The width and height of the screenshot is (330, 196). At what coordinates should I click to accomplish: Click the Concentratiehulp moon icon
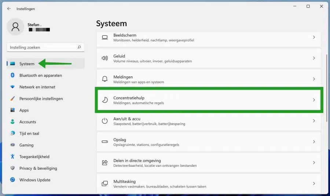105,100
